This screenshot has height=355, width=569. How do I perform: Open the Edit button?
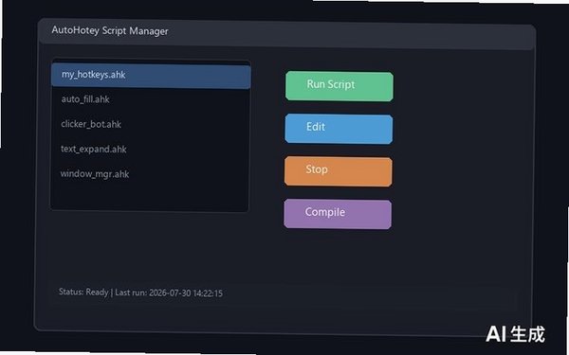pos(339,129)
